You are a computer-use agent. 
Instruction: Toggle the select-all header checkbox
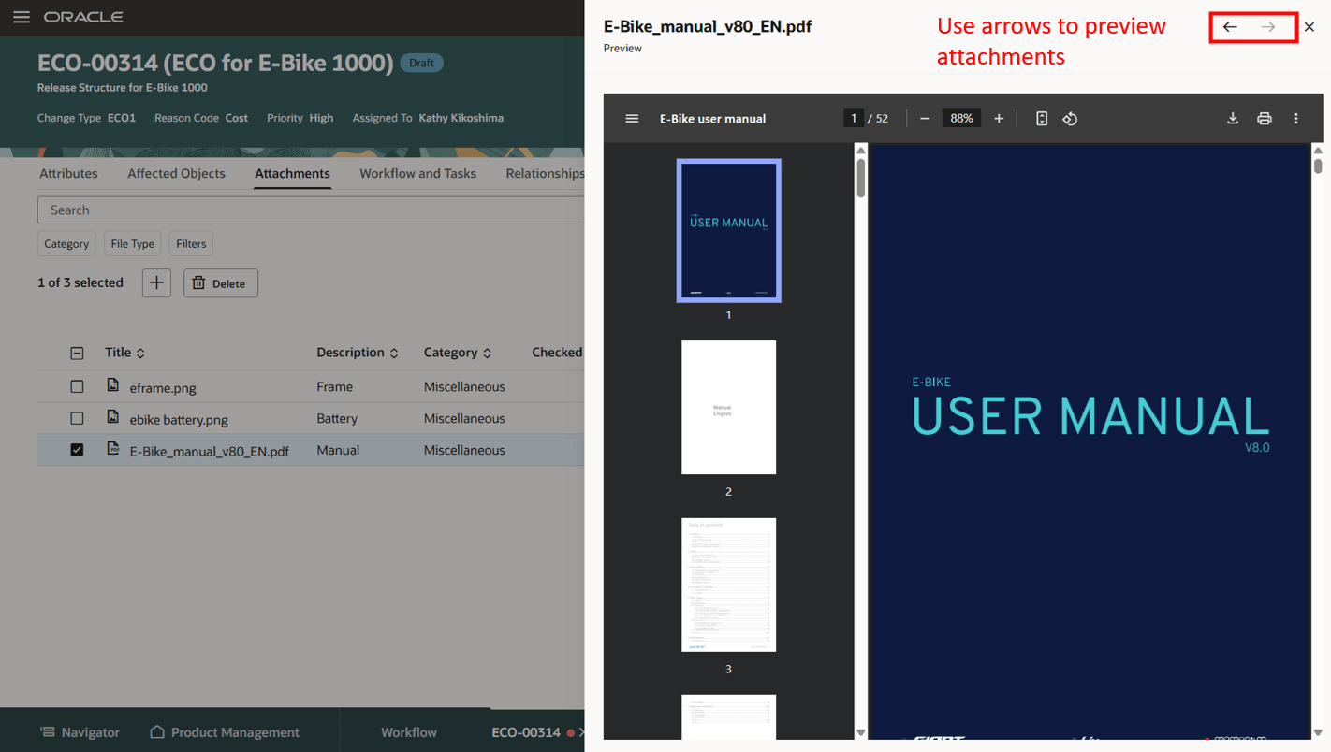[x=77, y=354]
